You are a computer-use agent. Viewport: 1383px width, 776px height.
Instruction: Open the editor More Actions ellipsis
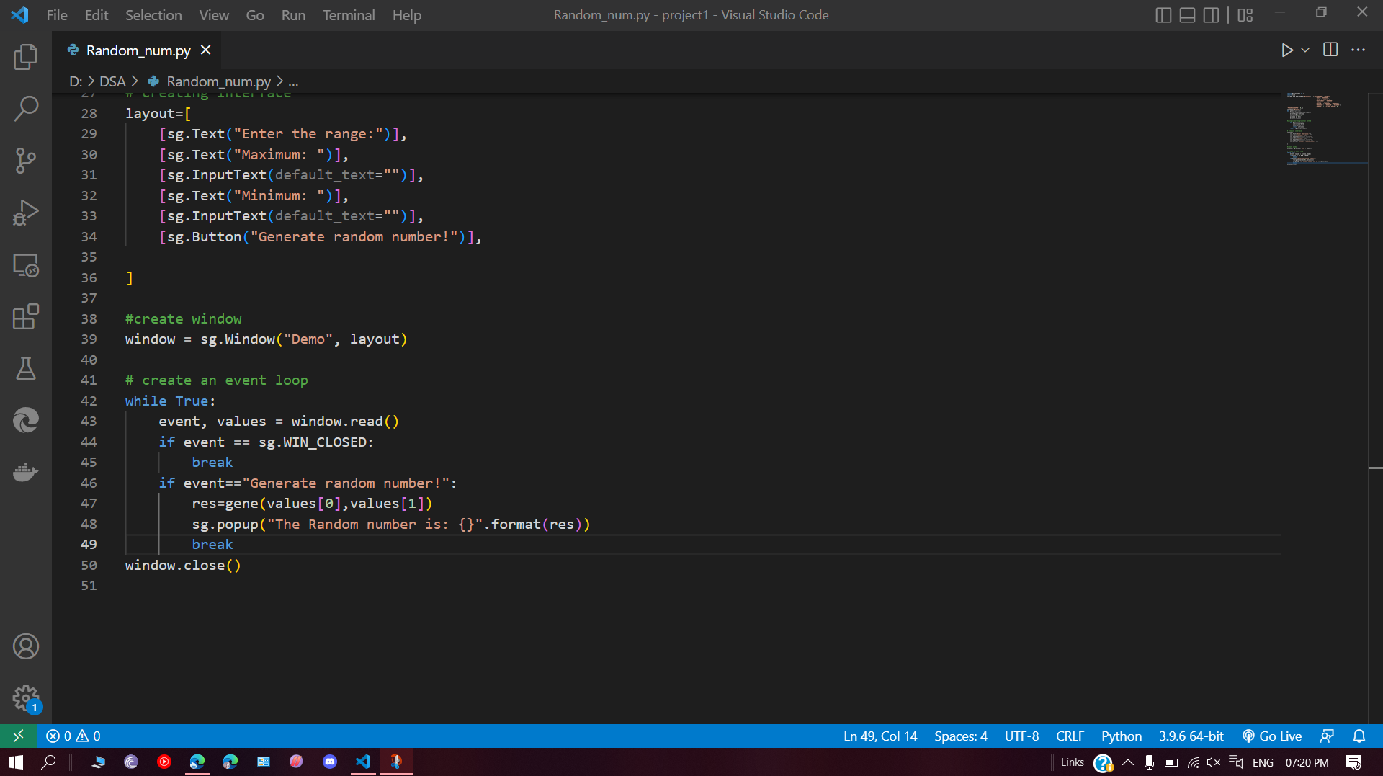coord(1358,50)
